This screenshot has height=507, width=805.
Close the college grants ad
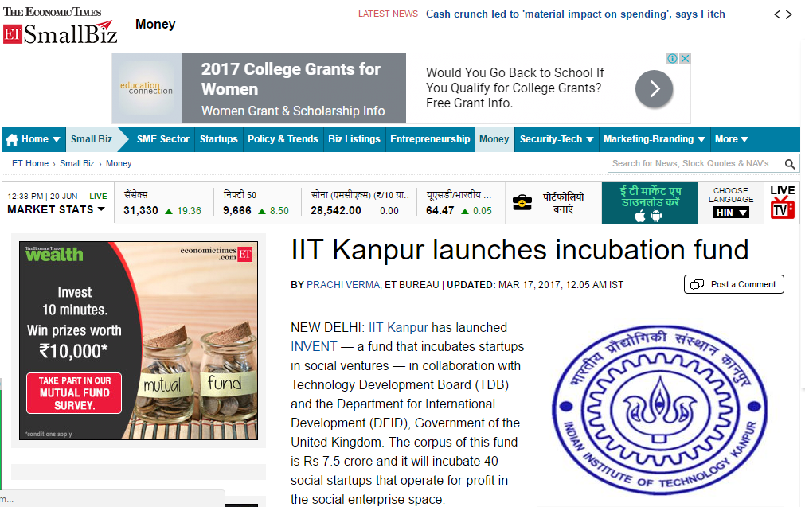coord(684,59)
